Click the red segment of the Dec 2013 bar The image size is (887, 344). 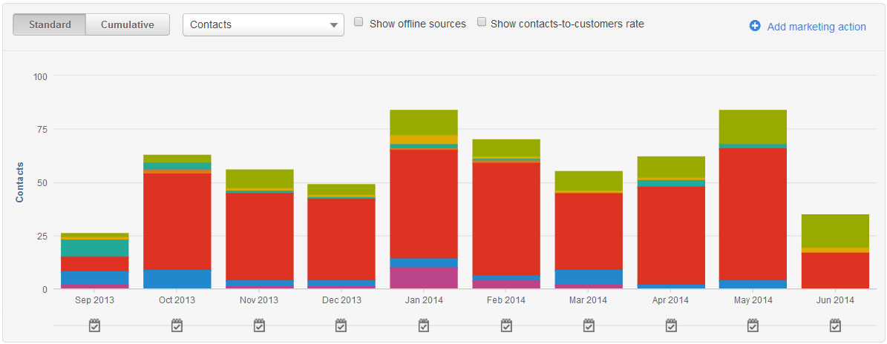tap(341, 239)
